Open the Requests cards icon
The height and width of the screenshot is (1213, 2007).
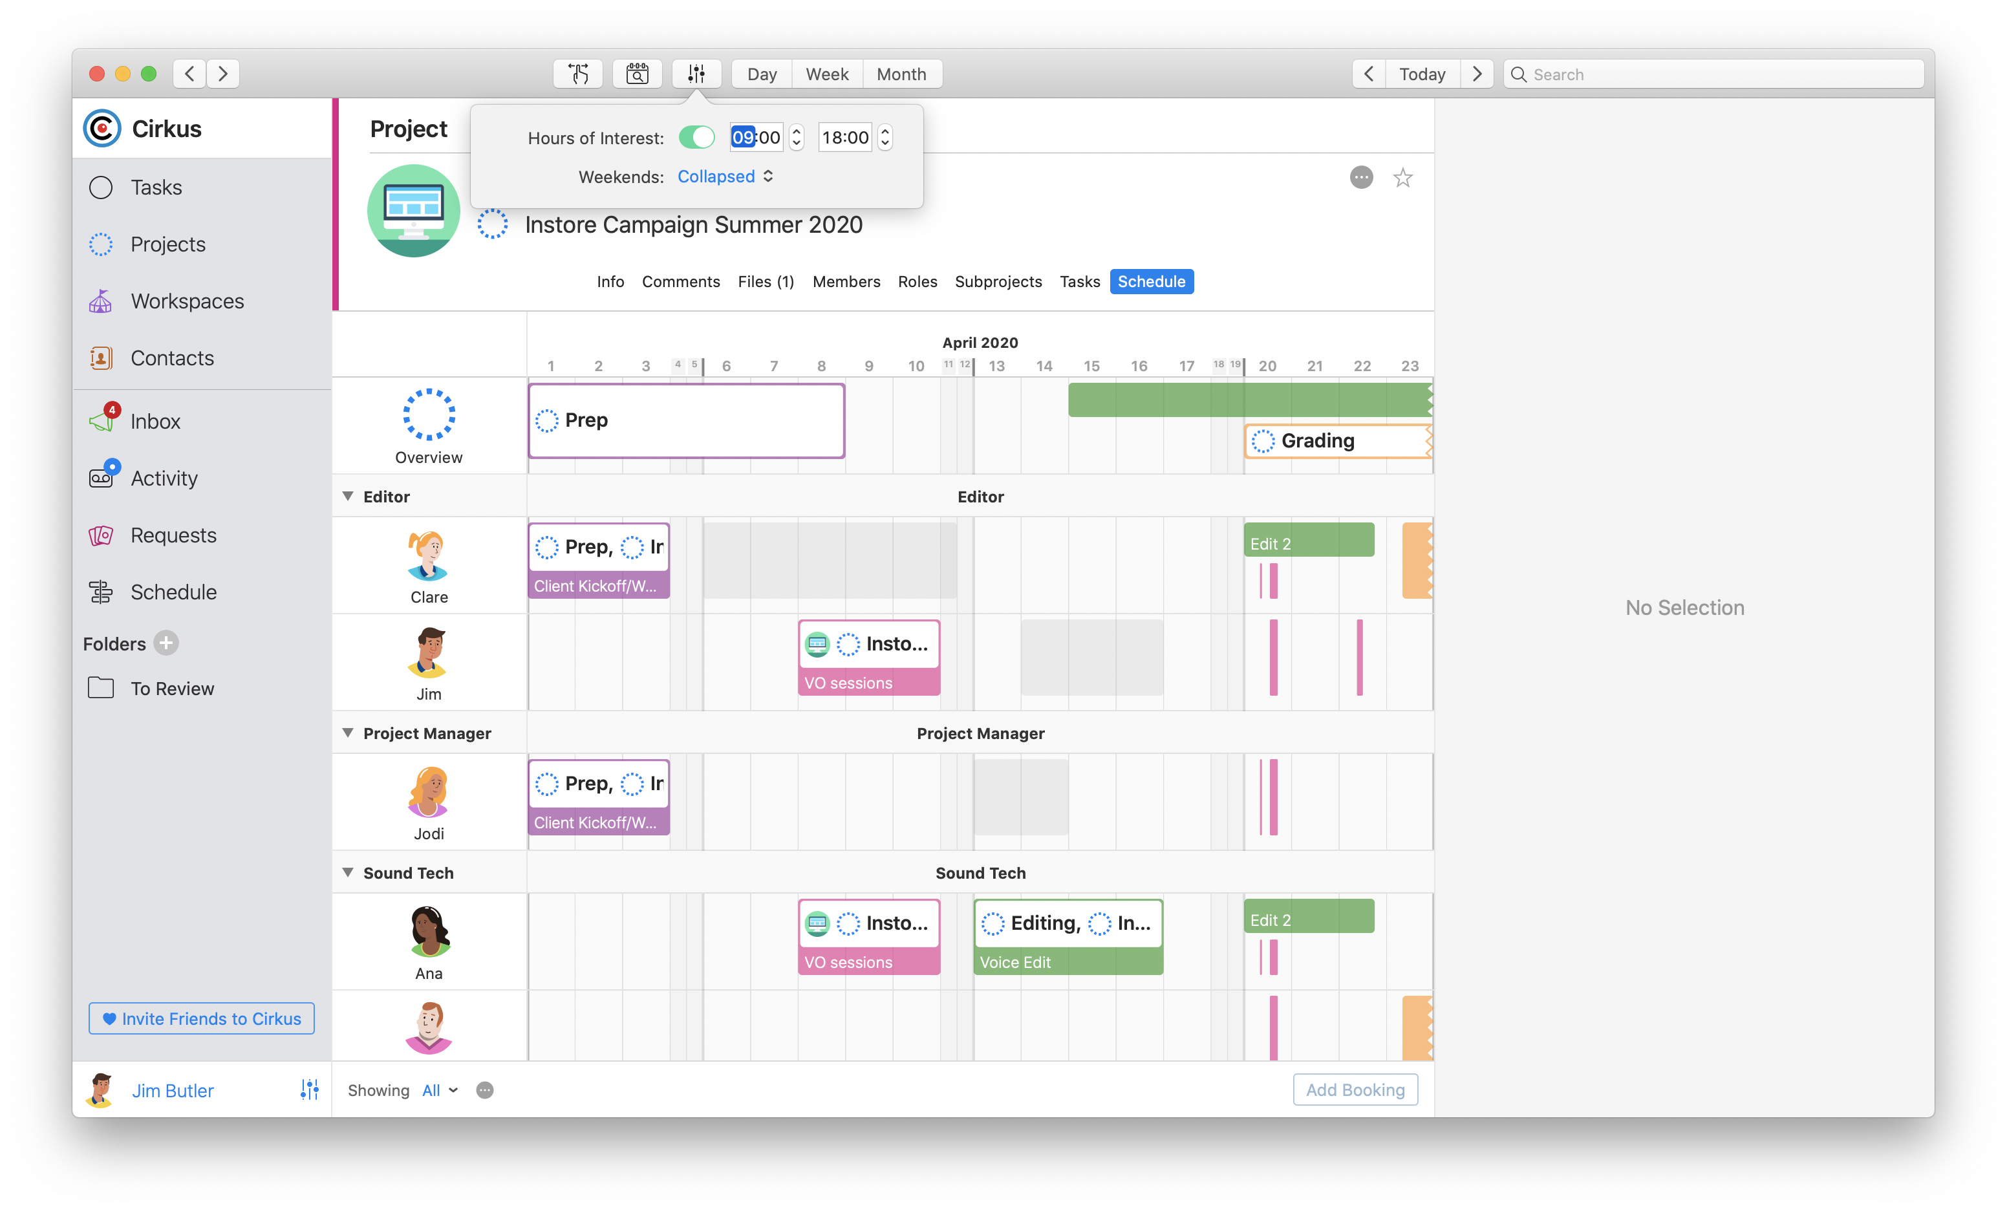pyautogui.click(x=101, y=535)
